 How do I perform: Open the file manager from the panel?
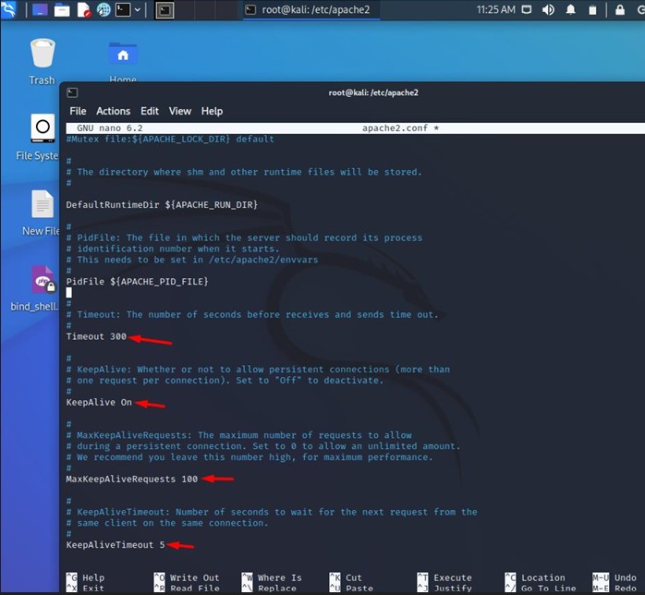[62, 10]
